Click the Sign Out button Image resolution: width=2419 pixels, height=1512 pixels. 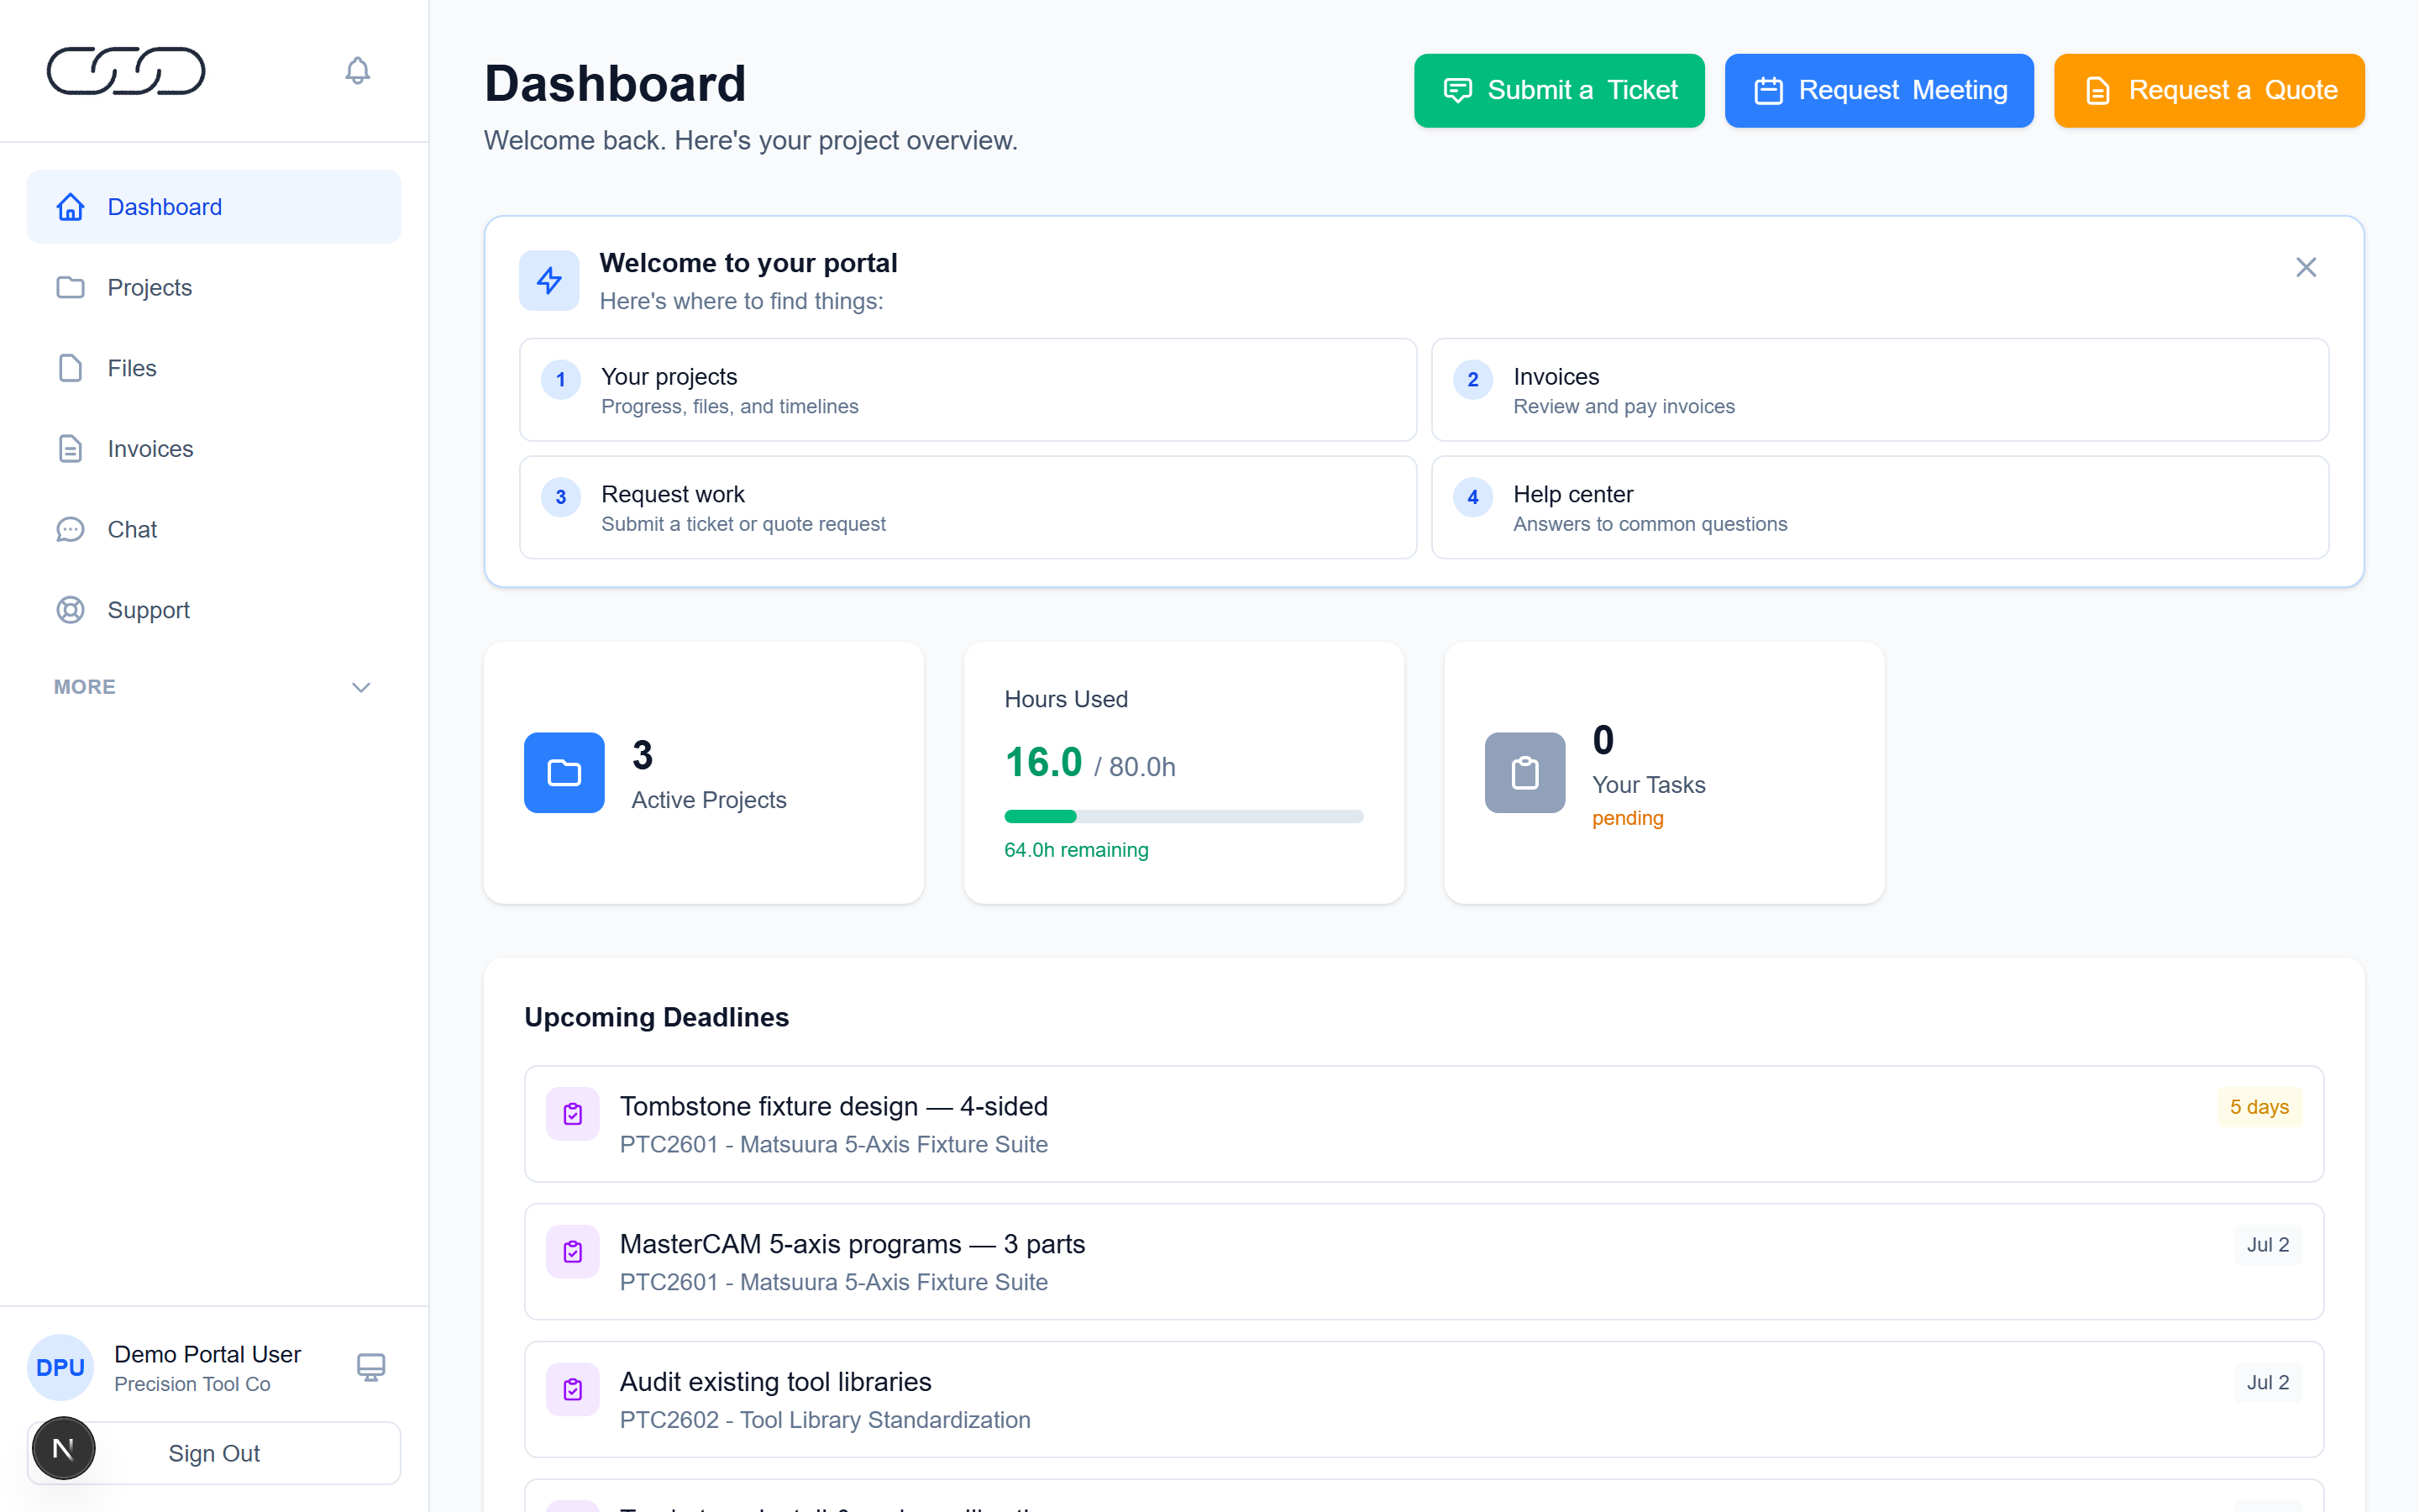pos(214,1453)
